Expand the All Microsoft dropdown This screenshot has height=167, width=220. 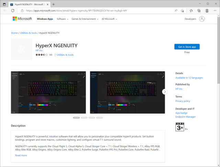pos(109,19)
